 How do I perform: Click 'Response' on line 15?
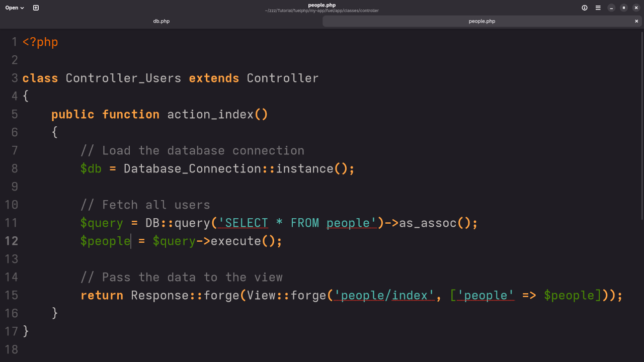[x=159, y=295]
